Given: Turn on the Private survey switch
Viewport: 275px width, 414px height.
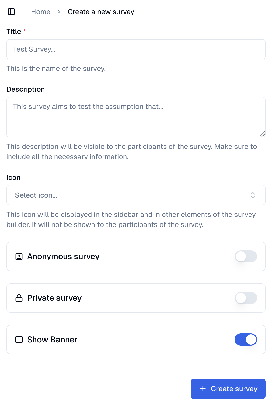Looking at the screenshot, I should tap(246, 298).
